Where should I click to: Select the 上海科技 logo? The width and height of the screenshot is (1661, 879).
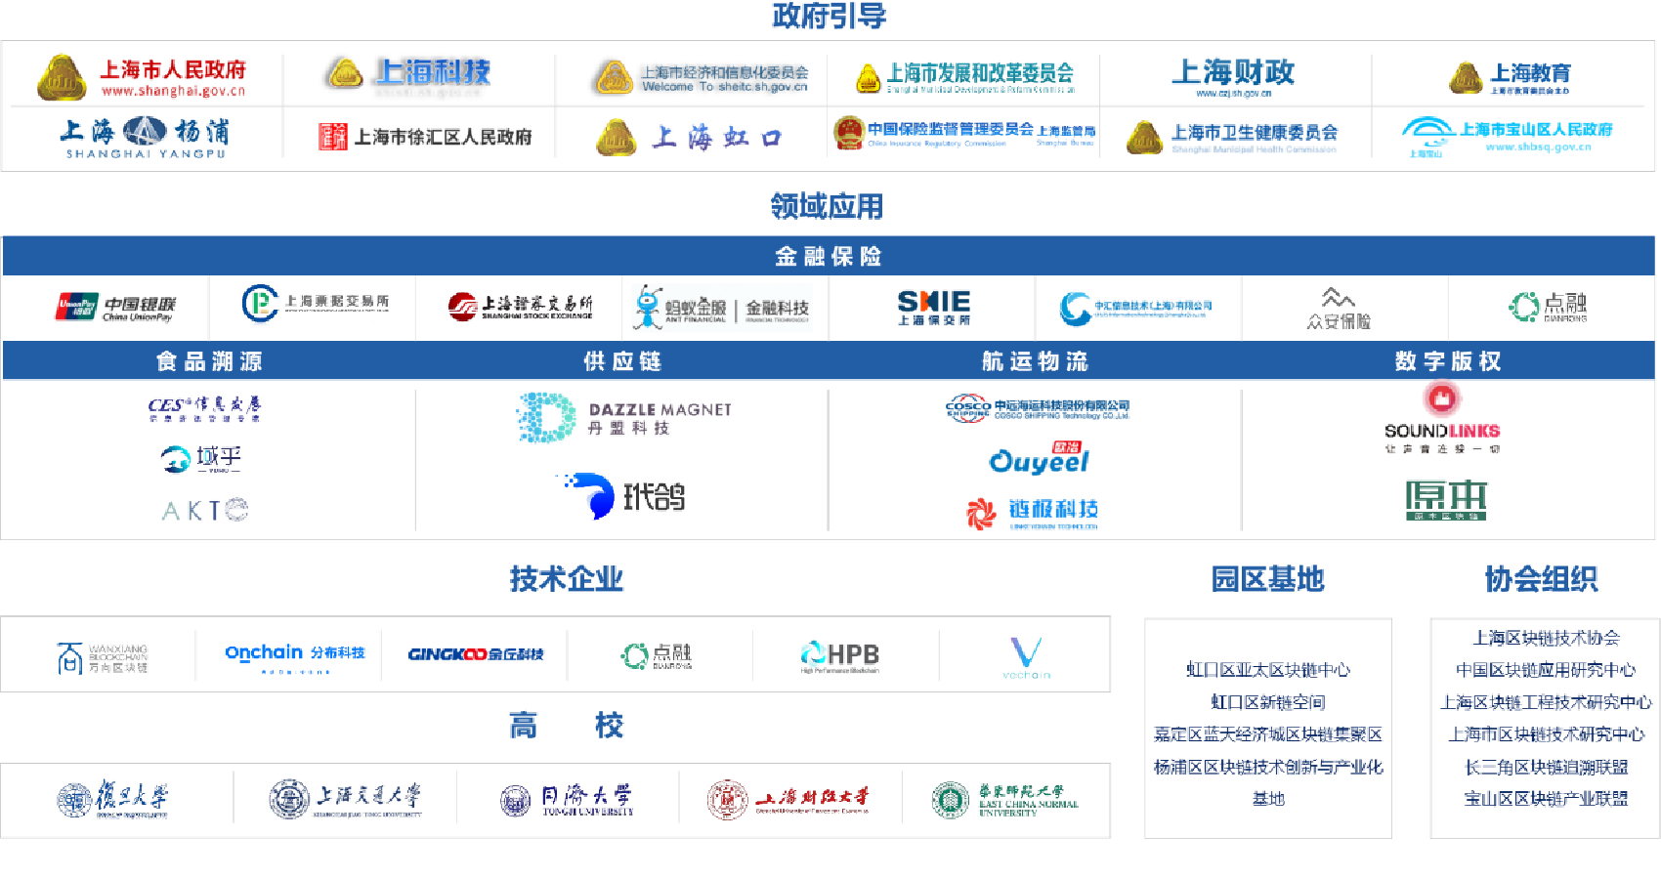tap(407, 74)
